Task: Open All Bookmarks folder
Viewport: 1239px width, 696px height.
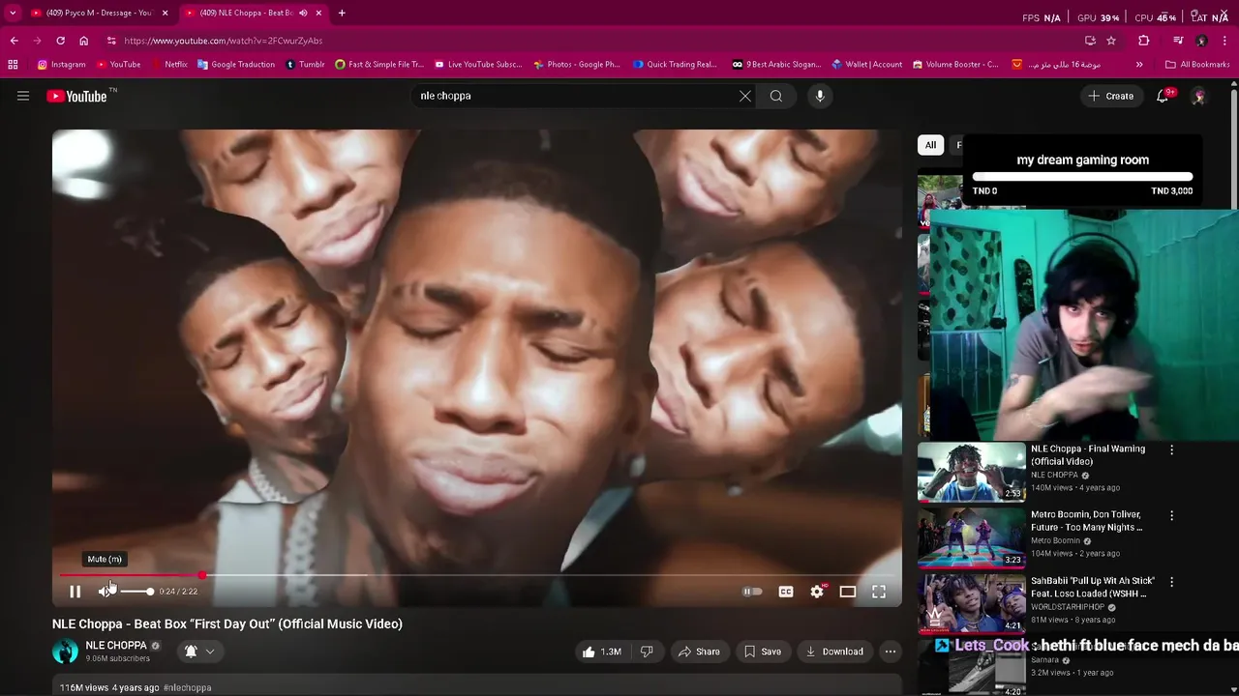Action: coord(1198,65)
